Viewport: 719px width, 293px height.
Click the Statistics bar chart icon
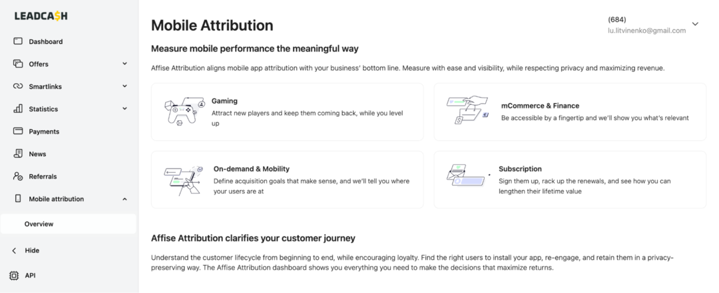18,109
